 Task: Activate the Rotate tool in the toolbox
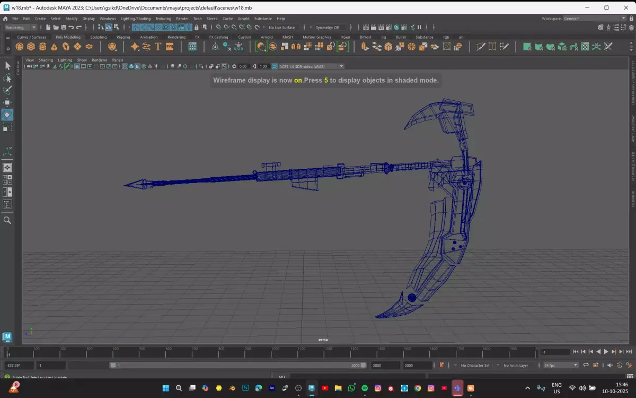click(7, 115)
